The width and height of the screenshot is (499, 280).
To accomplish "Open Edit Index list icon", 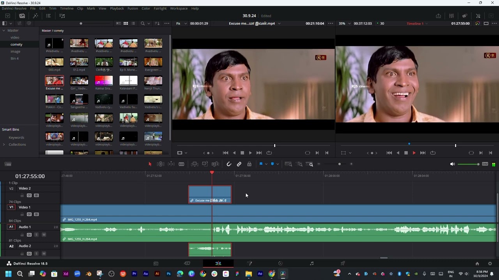I will [48, 16].
